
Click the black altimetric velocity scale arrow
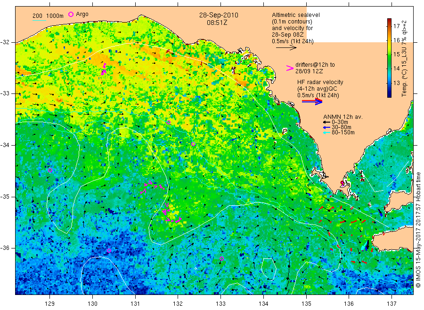point(286,48)
